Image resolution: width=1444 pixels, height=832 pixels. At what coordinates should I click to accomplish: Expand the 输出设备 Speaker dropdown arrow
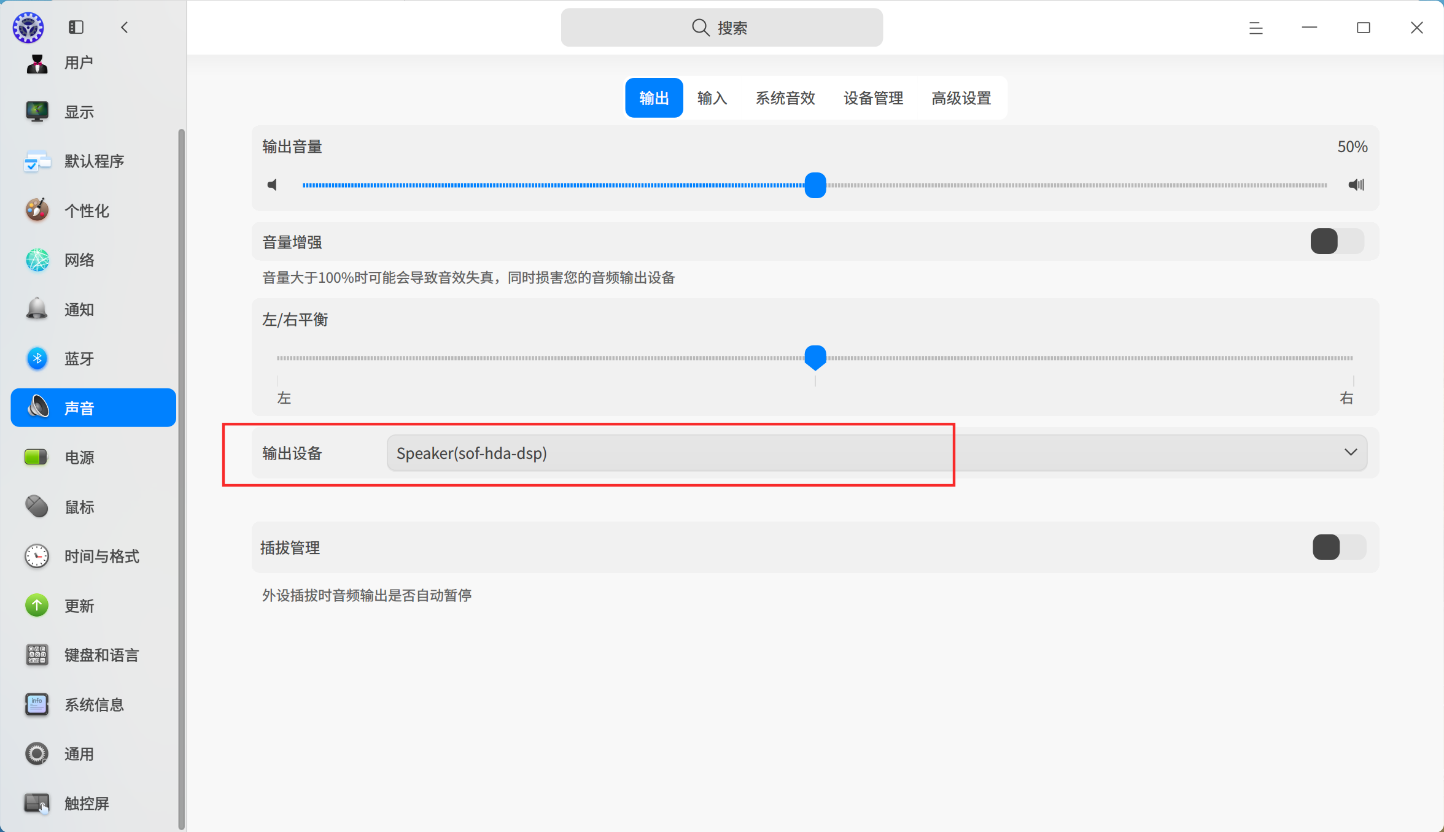point(1351,453)
